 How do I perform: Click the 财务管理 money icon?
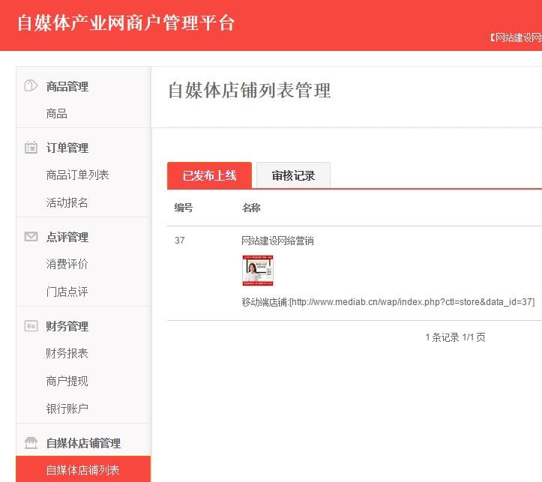(31, 326)
